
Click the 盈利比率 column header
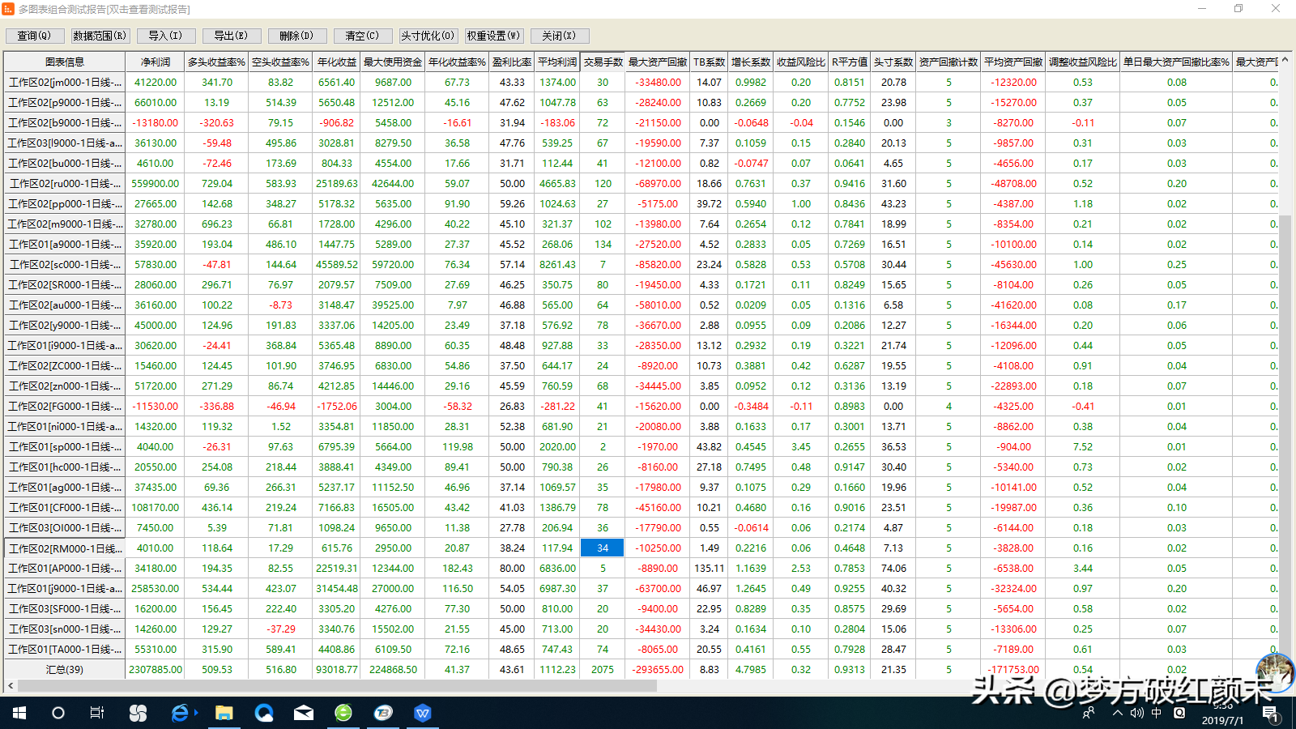[x=512, y=62]
